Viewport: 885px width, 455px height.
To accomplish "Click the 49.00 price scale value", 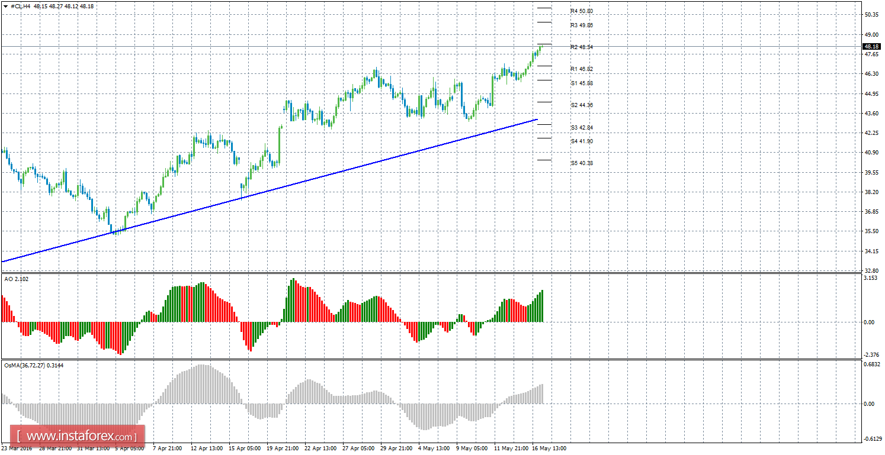I will tap(871, 34).
